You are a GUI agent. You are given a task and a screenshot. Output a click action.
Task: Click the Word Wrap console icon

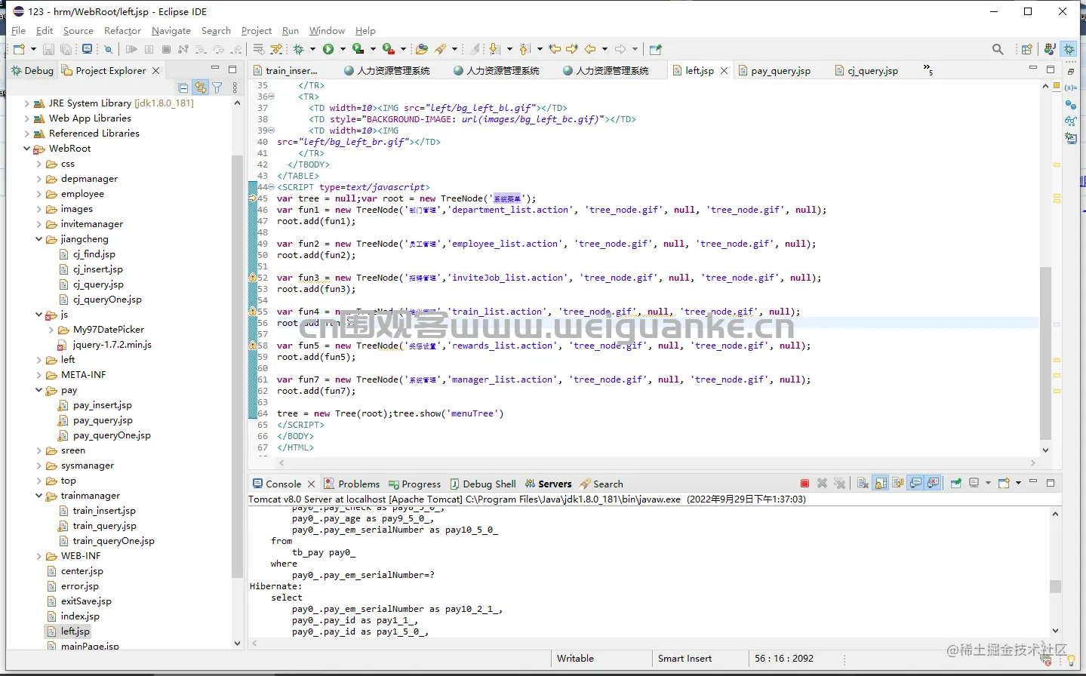click(898, 483)
